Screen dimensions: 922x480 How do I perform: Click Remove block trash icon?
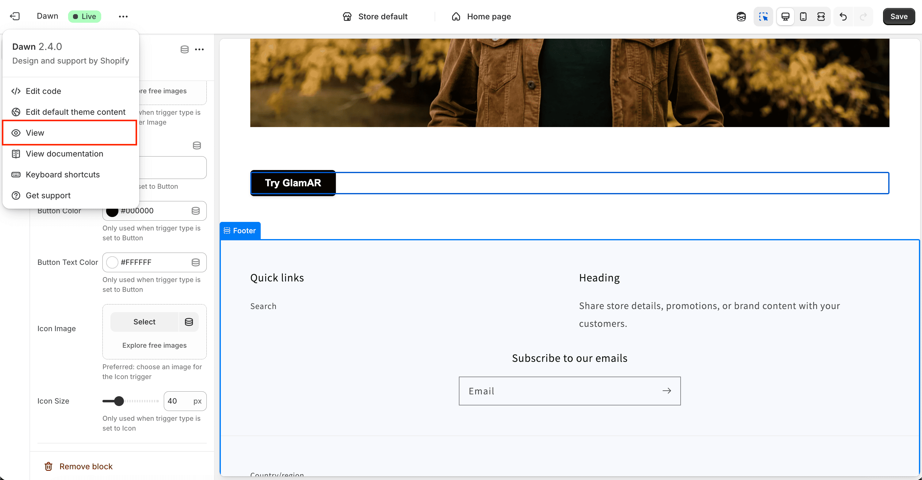(x=48, y=466)
